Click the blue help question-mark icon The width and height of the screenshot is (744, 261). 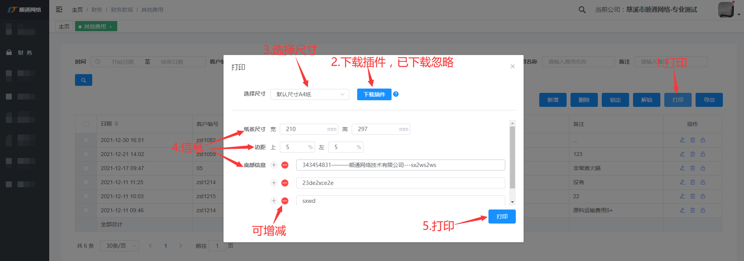tap(396, 94)
